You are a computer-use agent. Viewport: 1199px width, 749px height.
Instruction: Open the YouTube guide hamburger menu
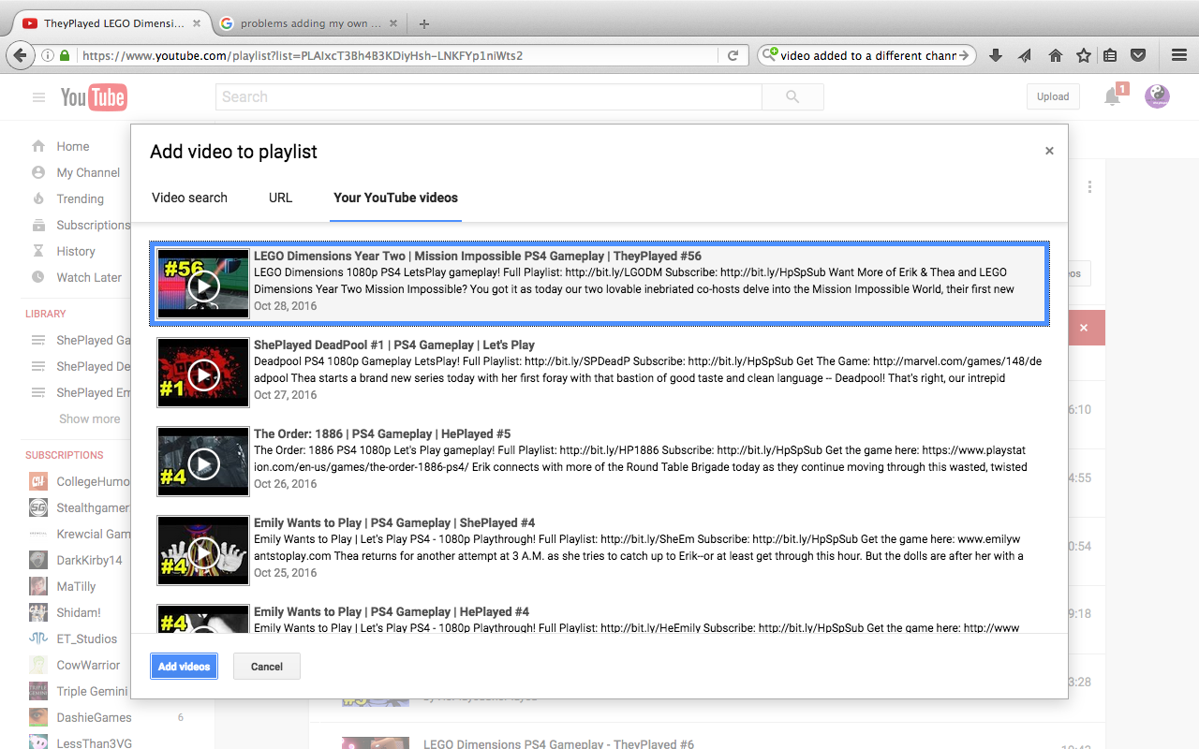pyautogui.click(x=38, y=97)
